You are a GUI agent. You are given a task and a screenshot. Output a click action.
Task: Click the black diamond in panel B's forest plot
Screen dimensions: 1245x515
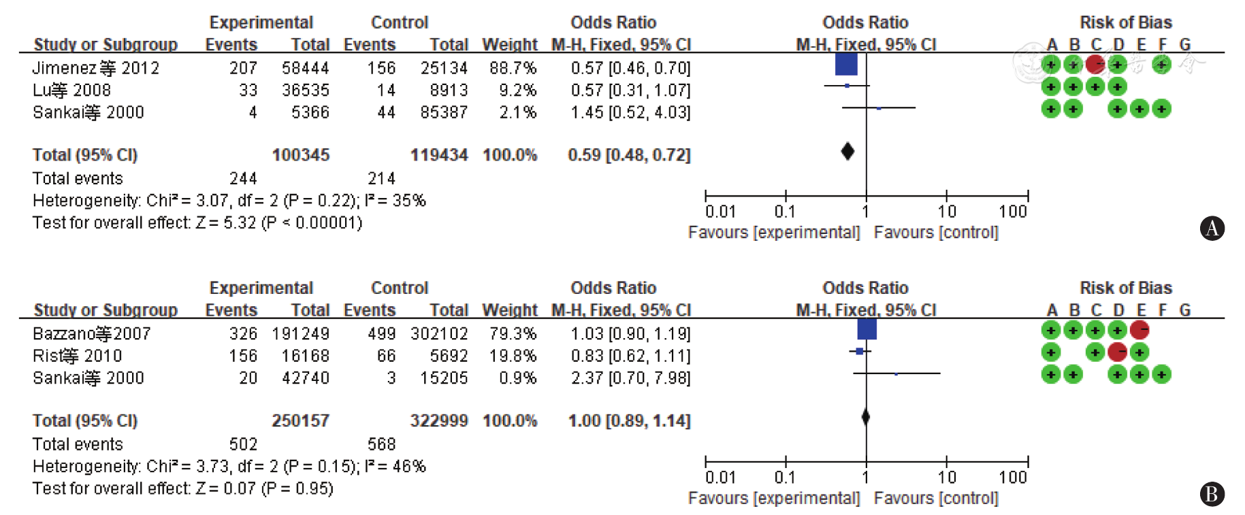[866, 417]
